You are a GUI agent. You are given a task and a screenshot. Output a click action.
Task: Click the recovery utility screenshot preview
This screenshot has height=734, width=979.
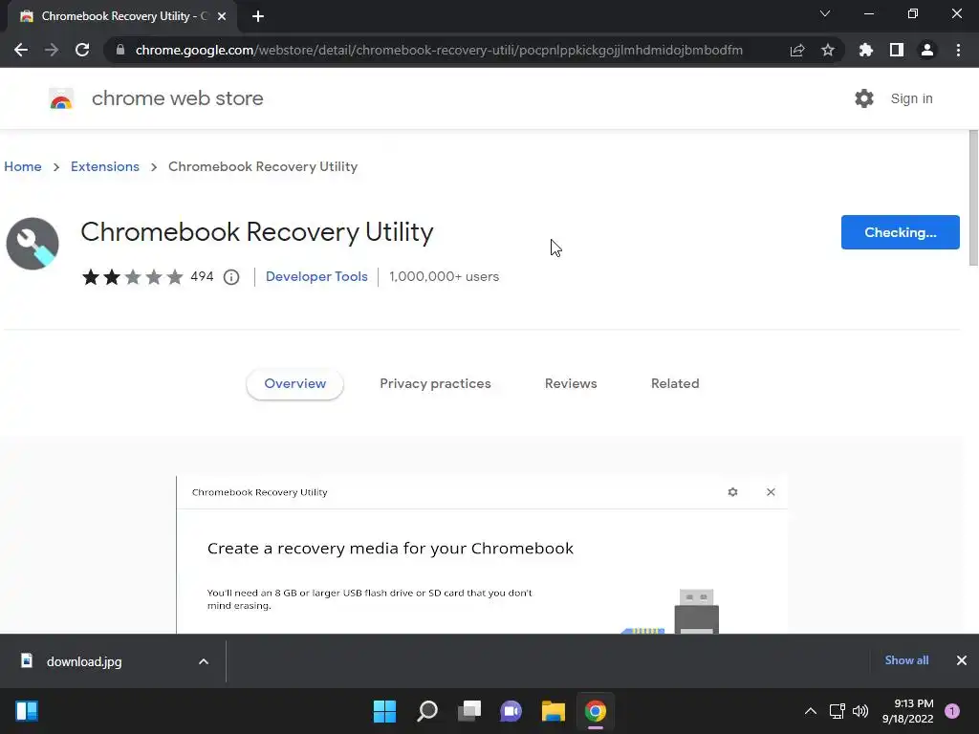pyautogui.click(x=482, y=555)
